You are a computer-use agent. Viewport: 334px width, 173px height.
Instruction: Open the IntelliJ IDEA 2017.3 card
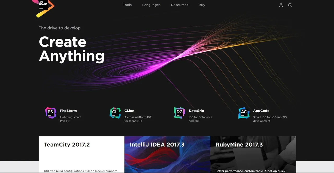click(x=167, y=154)
